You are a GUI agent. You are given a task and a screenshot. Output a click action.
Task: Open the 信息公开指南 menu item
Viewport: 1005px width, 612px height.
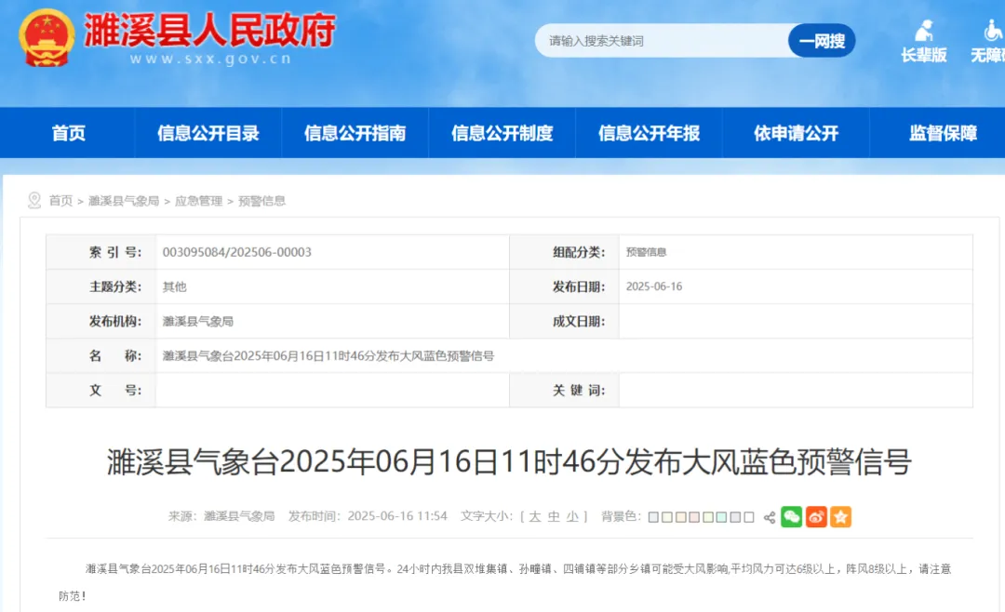355,133
